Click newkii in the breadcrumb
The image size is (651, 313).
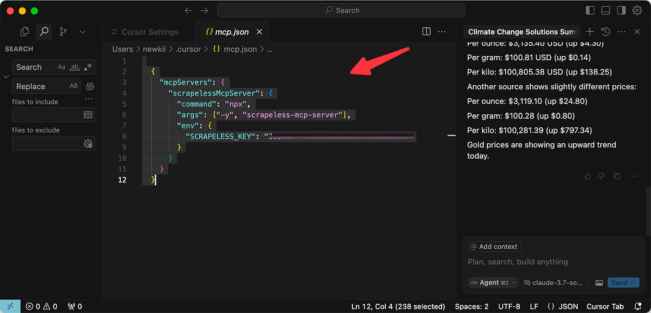pyautogui.click(x=154, y=49)
